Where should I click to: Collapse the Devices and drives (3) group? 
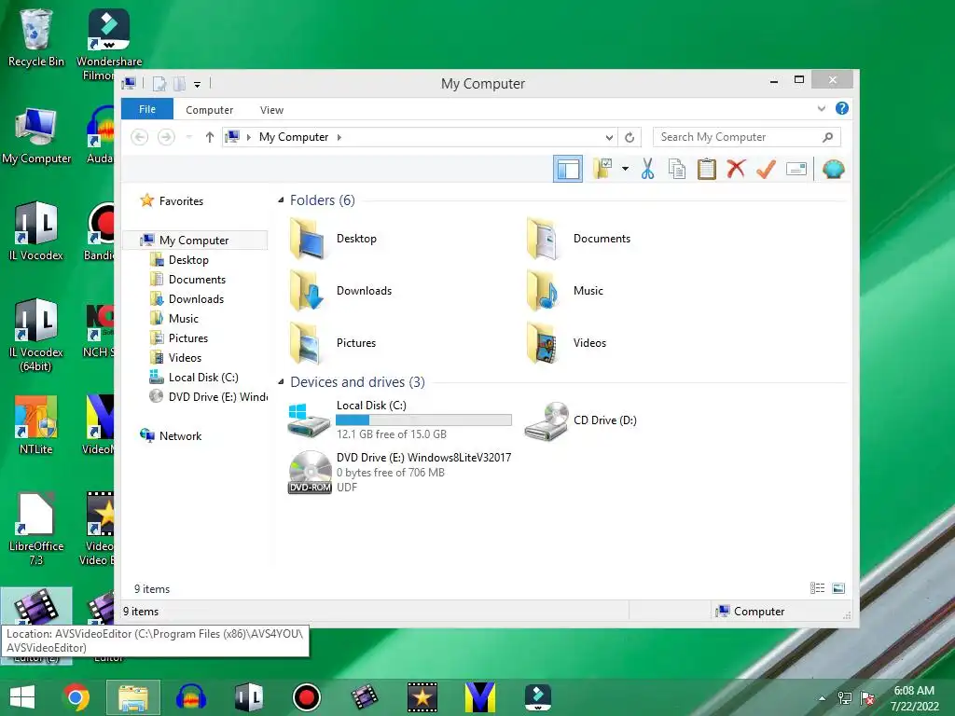281,382
